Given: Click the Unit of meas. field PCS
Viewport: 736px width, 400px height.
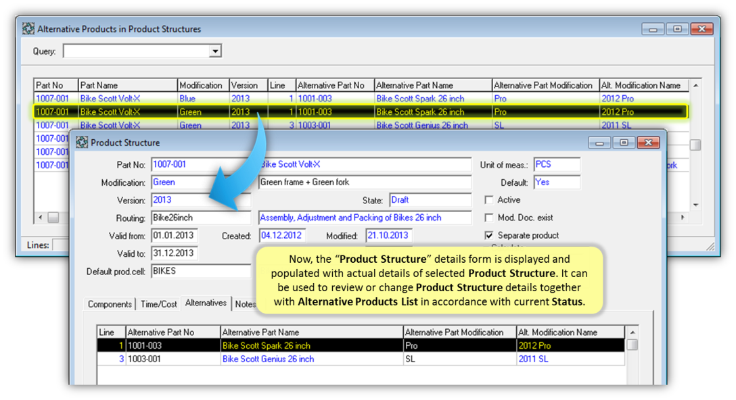Looking at the screenshot, I should point(557,165).
